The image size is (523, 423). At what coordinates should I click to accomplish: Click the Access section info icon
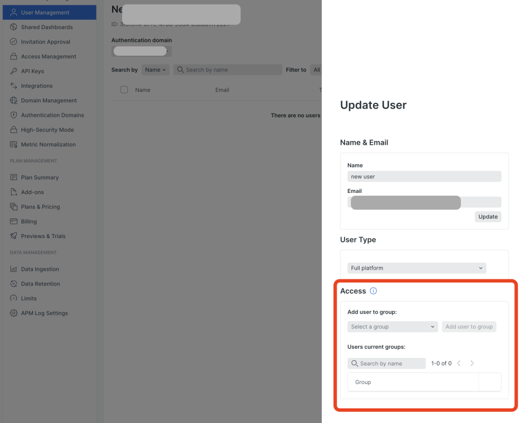click(373, 291)
